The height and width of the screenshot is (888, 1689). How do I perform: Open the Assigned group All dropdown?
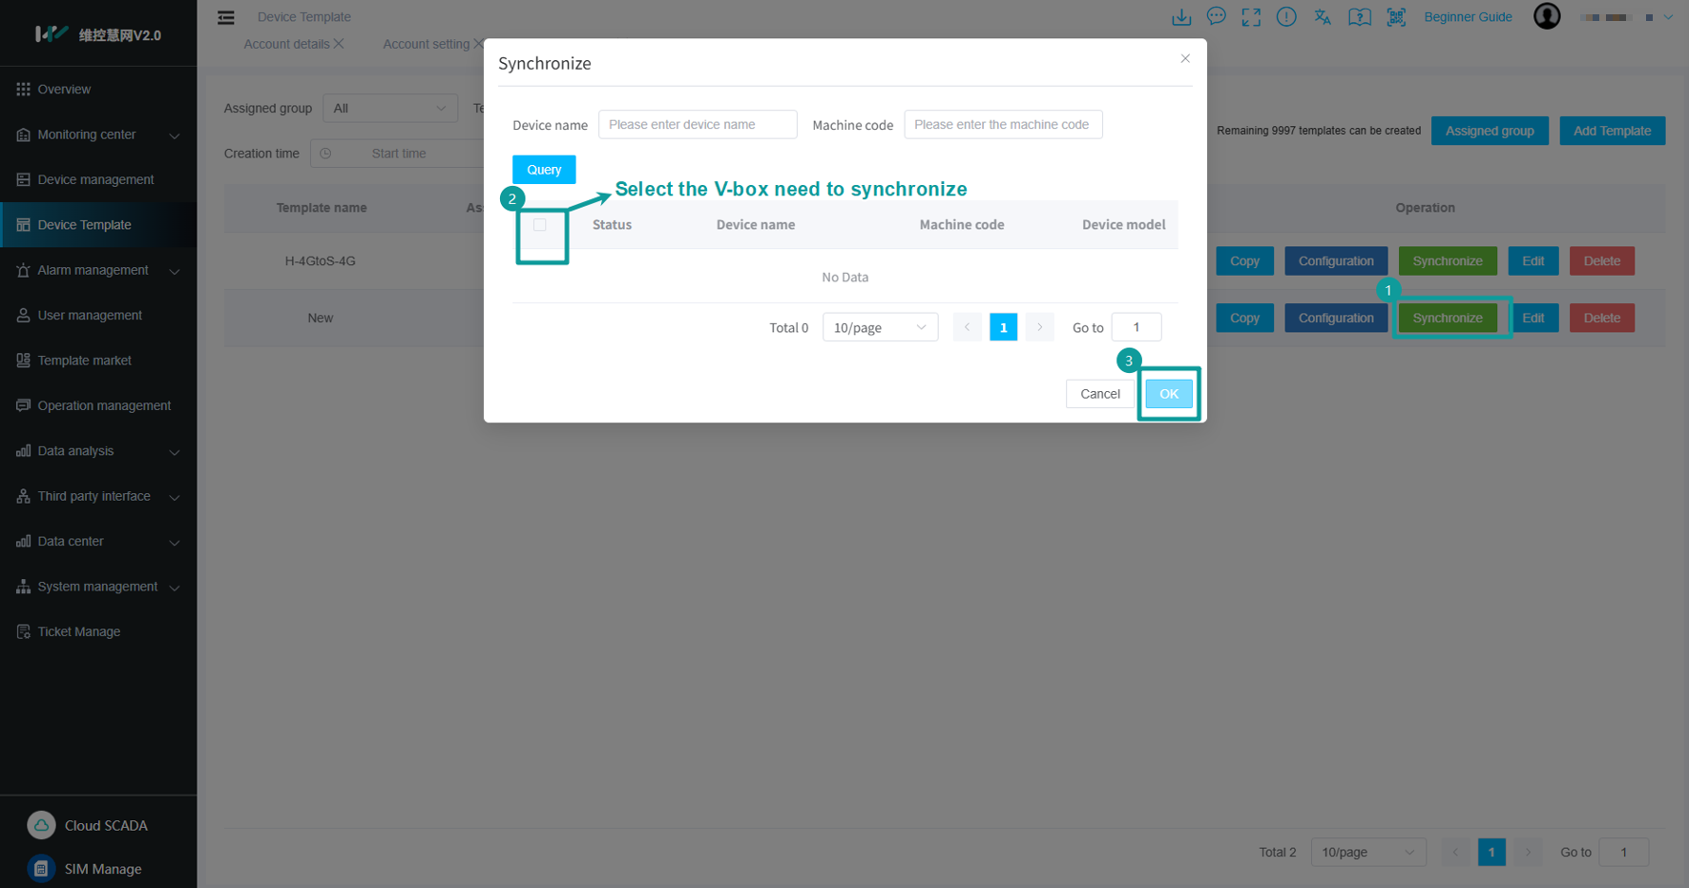(389, 108)
